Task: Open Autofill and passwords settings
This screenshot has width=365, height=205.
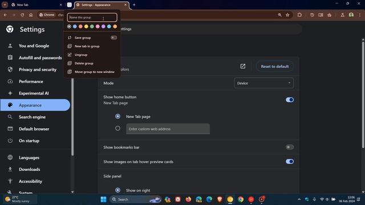Action: [x=35, y=58]
